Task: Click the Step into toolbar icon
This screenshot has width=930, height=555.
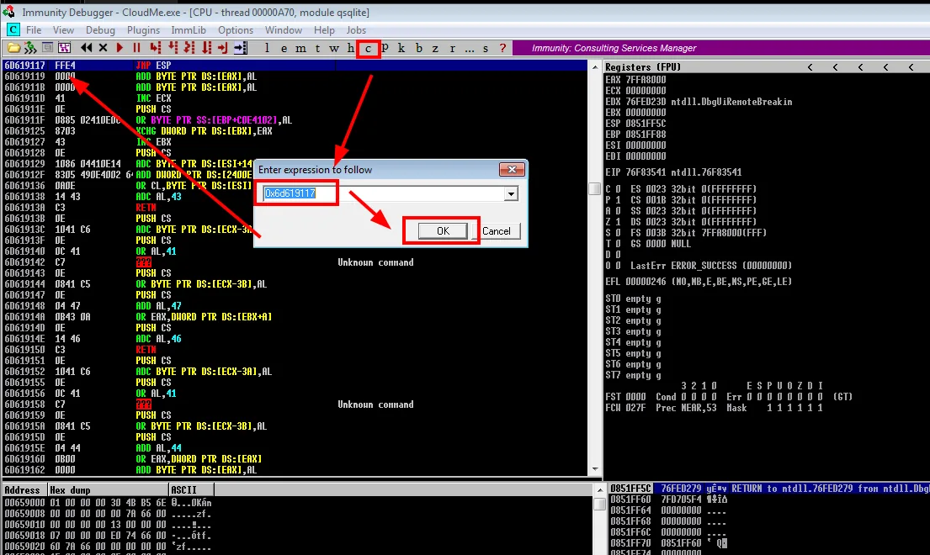Action: (156, 48)
